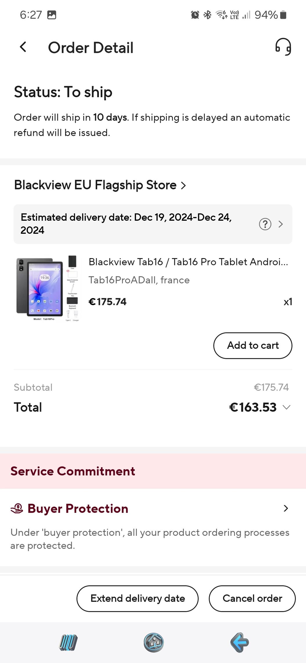Open Buyer Protection details chevron
The height and width of the screenshot is (663, 306).
pyautogui.click(x=286, y=508)
